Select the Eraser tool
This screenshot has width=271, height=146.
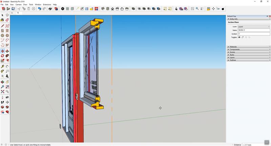pyautogui.click(x=7, y=20)
